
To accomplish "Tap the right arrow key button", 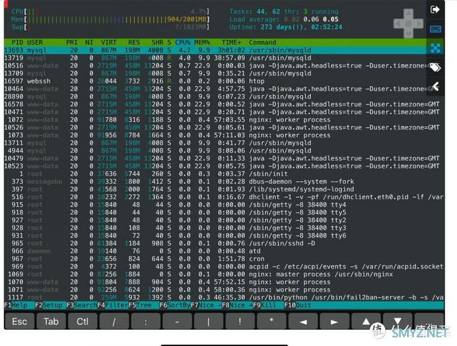I will (x=334, y=322).
